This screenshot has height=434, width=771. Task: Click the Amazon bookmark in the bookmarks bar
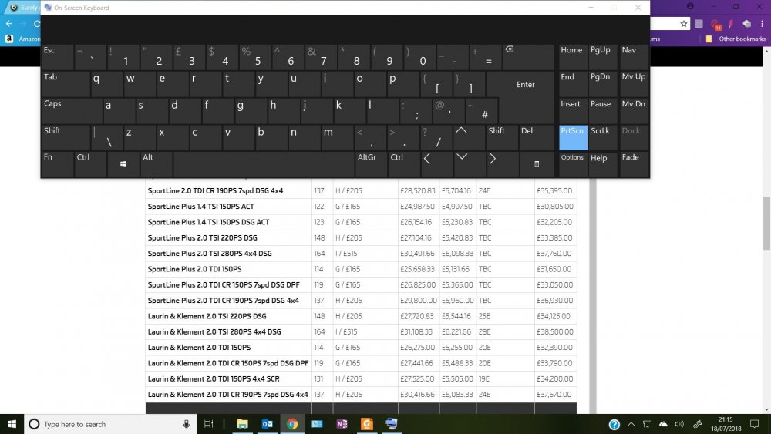(x=22, y=39)
